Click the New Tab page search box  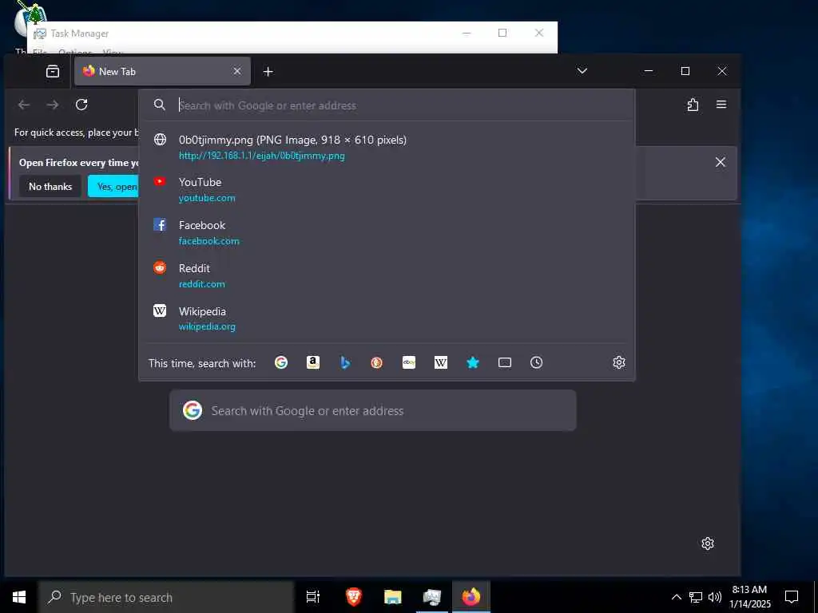373,411
